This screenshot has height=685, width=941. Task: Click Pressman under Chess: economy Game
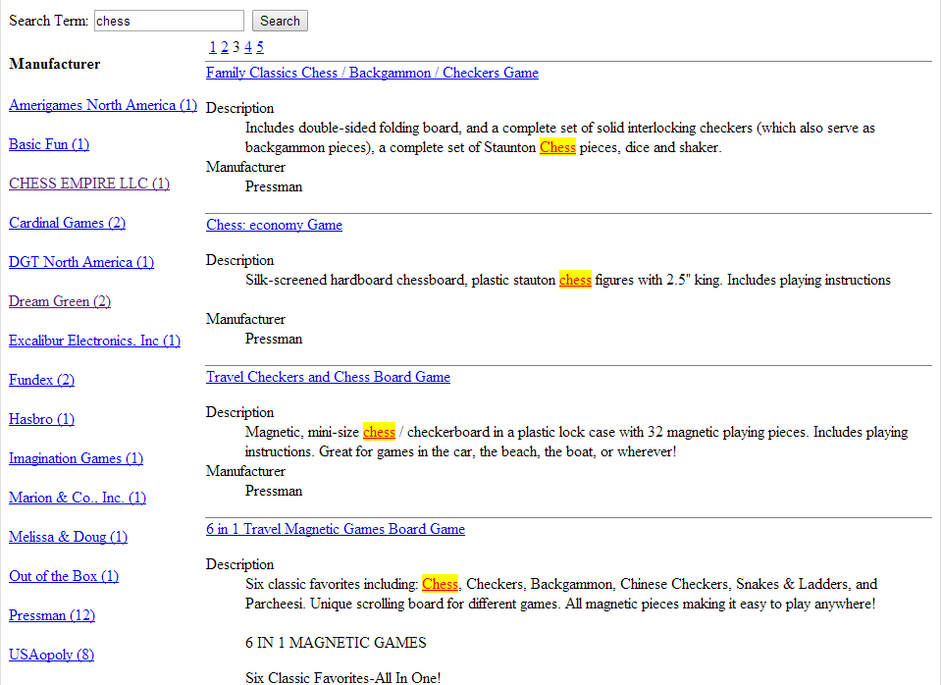(x=274, y=339)
